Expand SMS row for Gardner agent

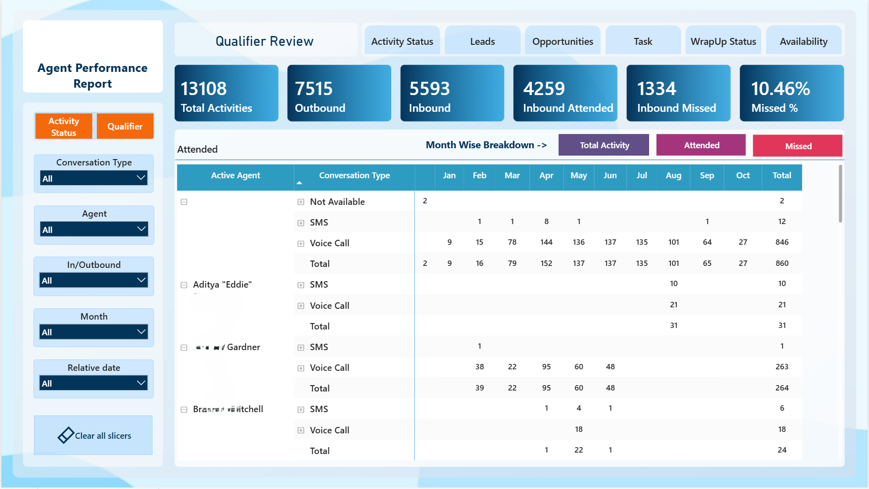[x=301, y=348]
